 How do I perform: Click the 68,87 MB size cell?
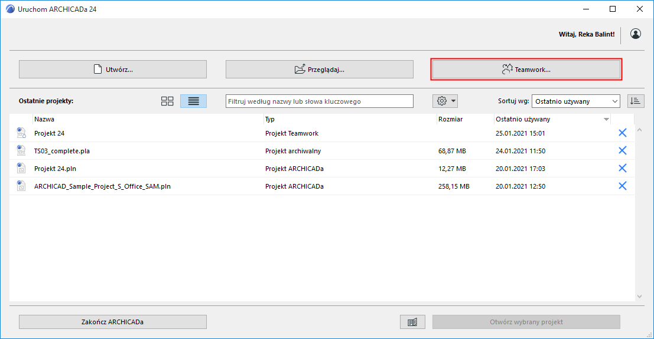[452, 151]
